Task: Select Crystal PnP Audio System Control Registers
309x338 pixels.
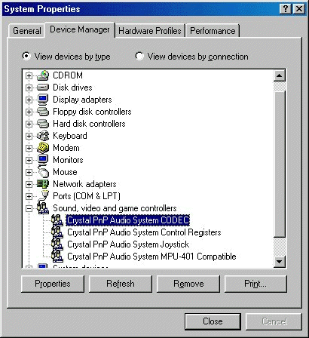Action: click(x=144, y=232)
